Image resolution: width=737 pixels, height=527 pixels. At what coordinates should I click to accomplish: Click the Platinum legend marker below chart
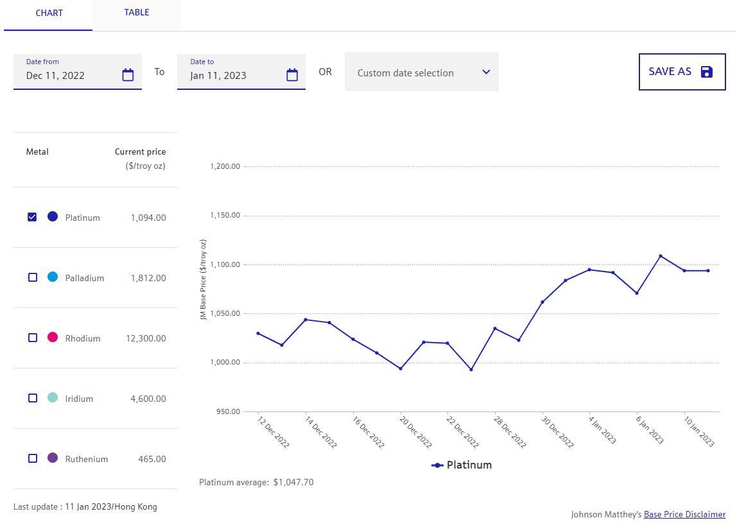point(438,465)
